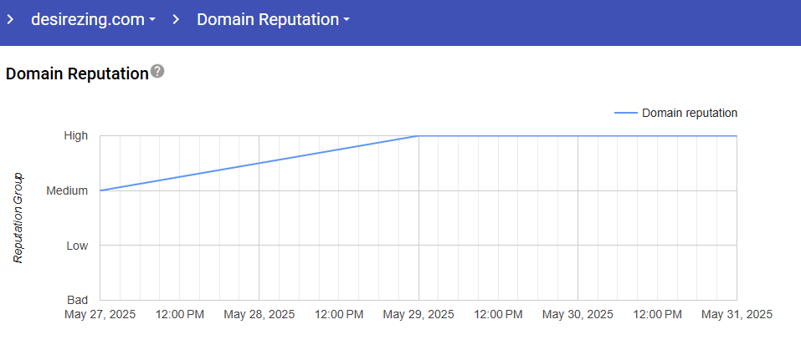Click the Domain Reputation section heading
Screen dimensions: 801x360
77,74
